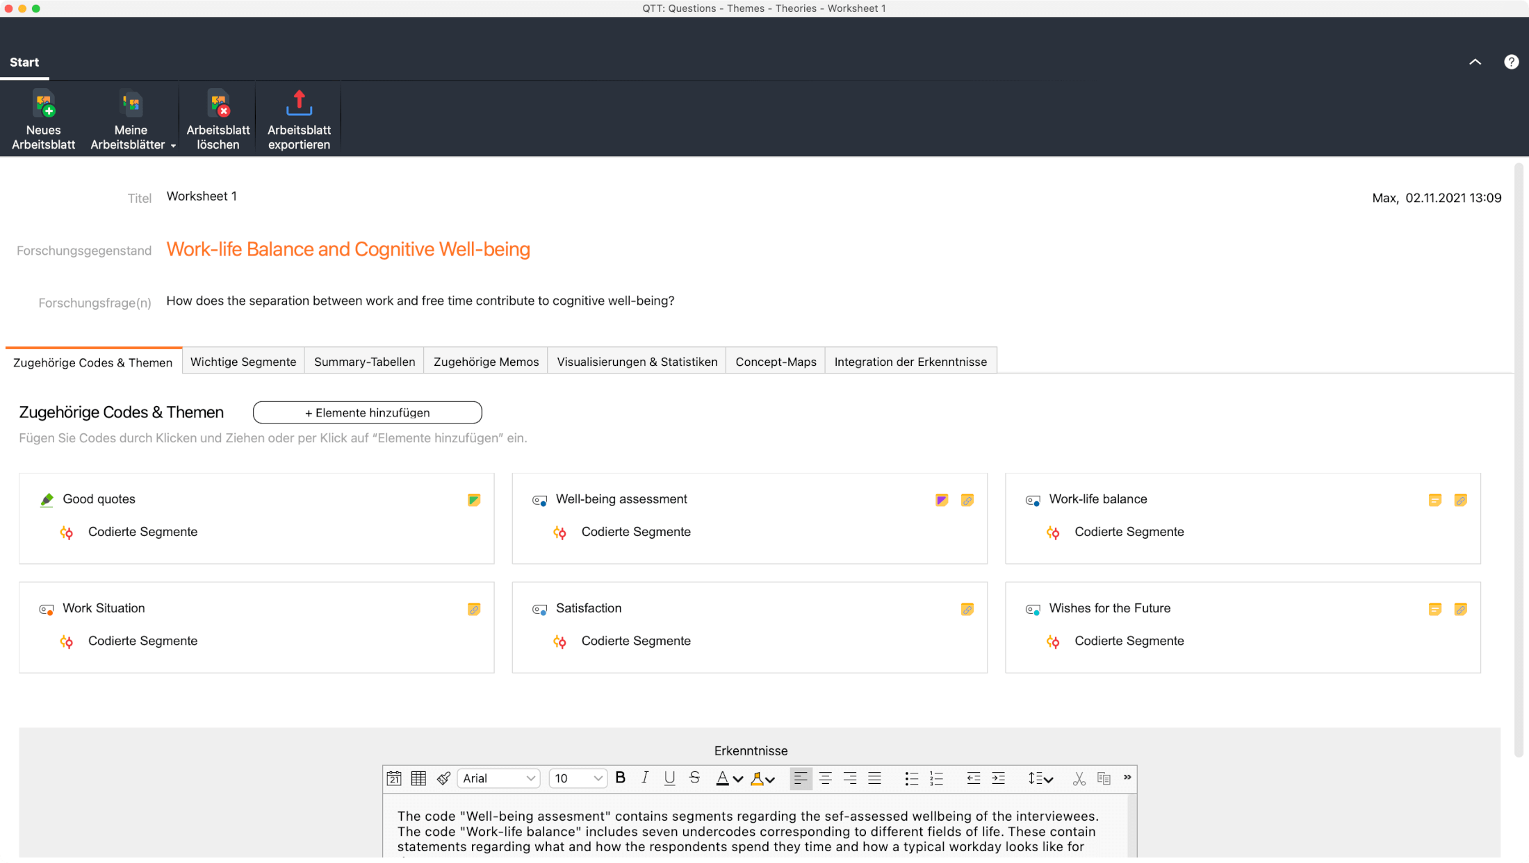Center align text in editor
Image resolution: width=1529 pixels, height=863 pixels.
(x=825, y=778)
